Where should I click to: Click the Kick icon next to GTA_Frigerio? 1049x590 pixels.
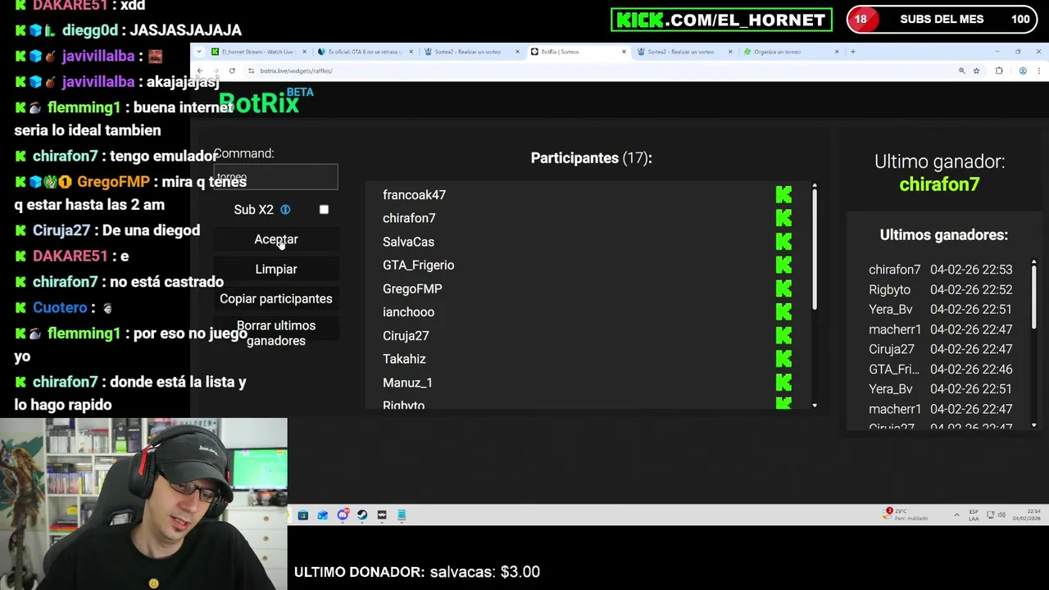pos(783,265)
